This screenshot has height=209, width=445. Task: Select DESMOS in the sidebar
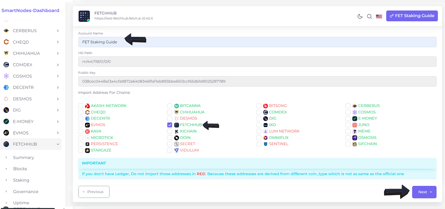pos(31,99)
